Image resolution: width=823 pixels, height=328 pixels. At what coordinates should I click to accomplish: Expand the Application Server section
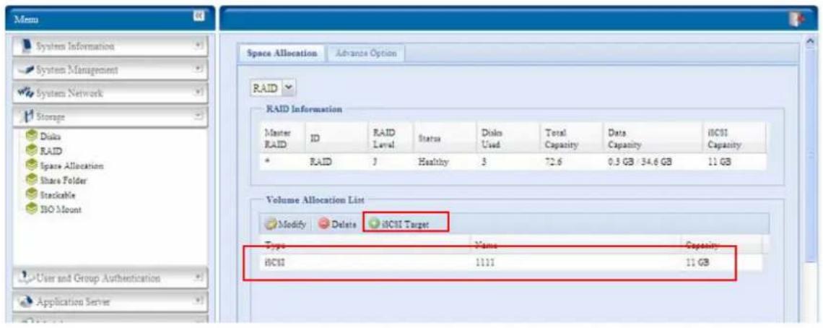pyautogui.click(x=199, y=302)
